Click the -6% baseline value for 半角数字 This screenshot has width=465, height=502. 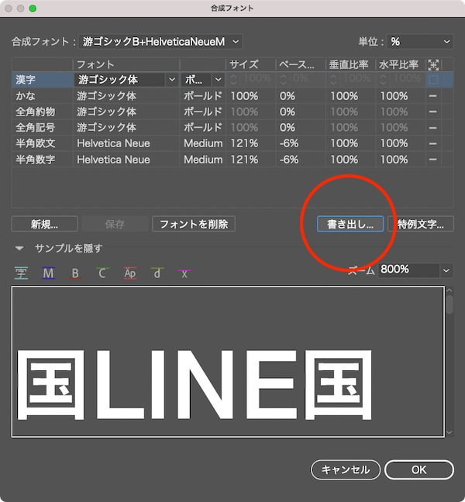point(289,160)
